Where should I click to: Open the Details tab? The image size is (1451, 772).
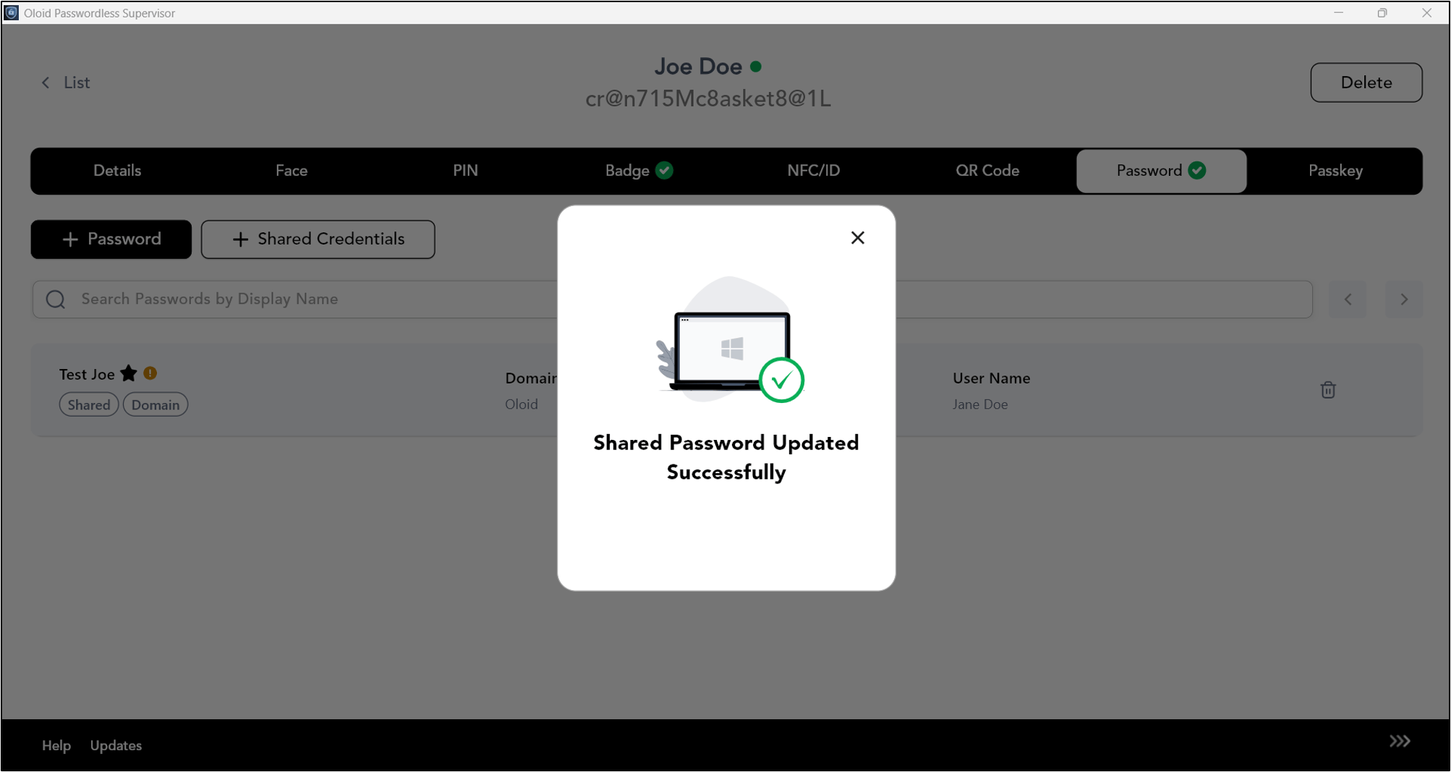[117, 171]
